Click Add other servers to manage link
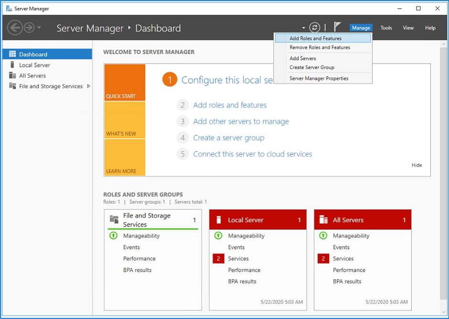Image resolution: width=449 pixels, height=319 pixels. click(x=241, y=121)
